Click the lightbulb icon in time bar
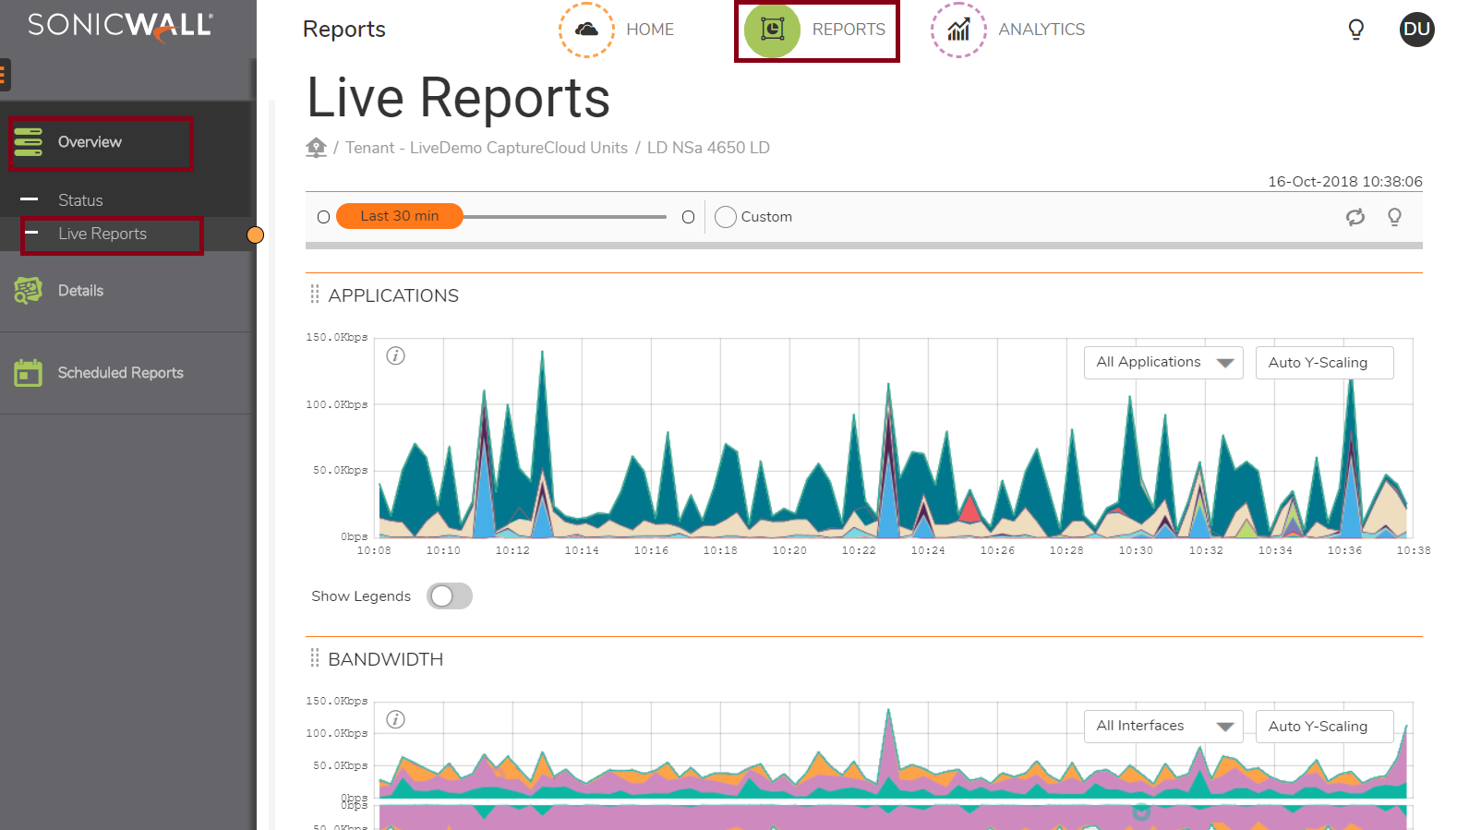This screenshot has width=1469, height=830. point(1394,217)
